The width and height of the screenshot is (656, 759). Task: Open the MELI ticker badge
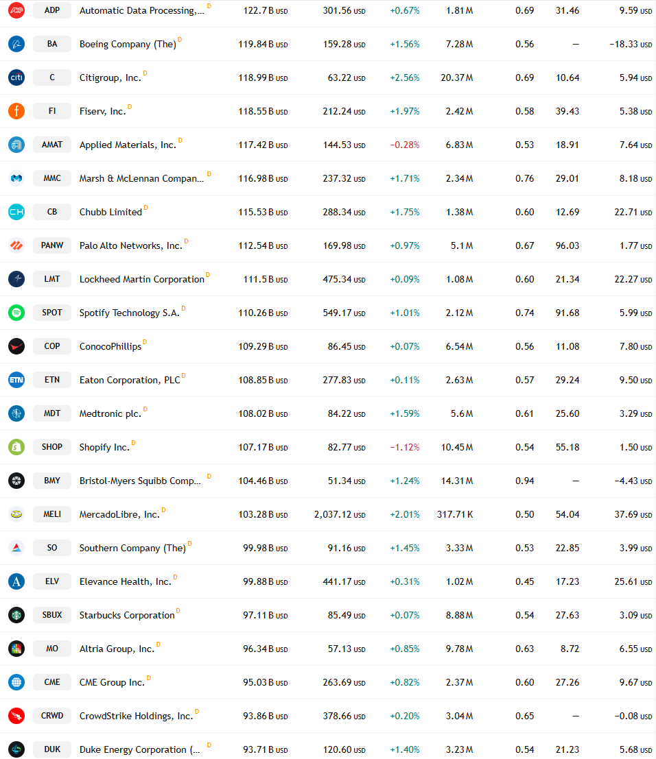[52, 514]
